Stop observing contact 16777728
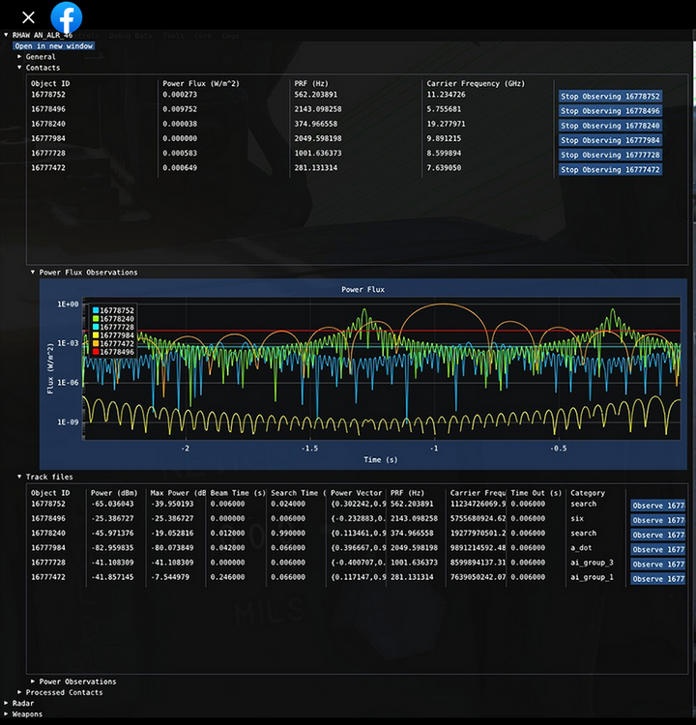 click(610, 155)
